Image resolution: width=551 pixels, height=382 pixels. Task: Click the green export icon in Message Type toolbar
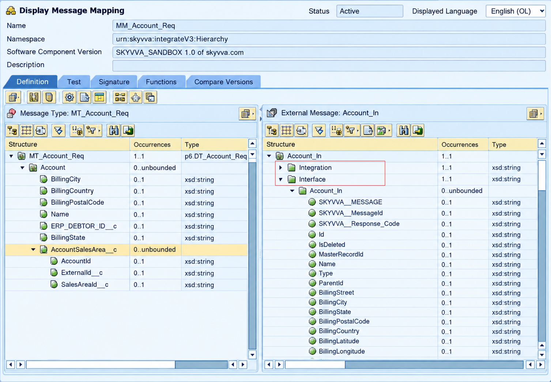(x=128, y=130)
